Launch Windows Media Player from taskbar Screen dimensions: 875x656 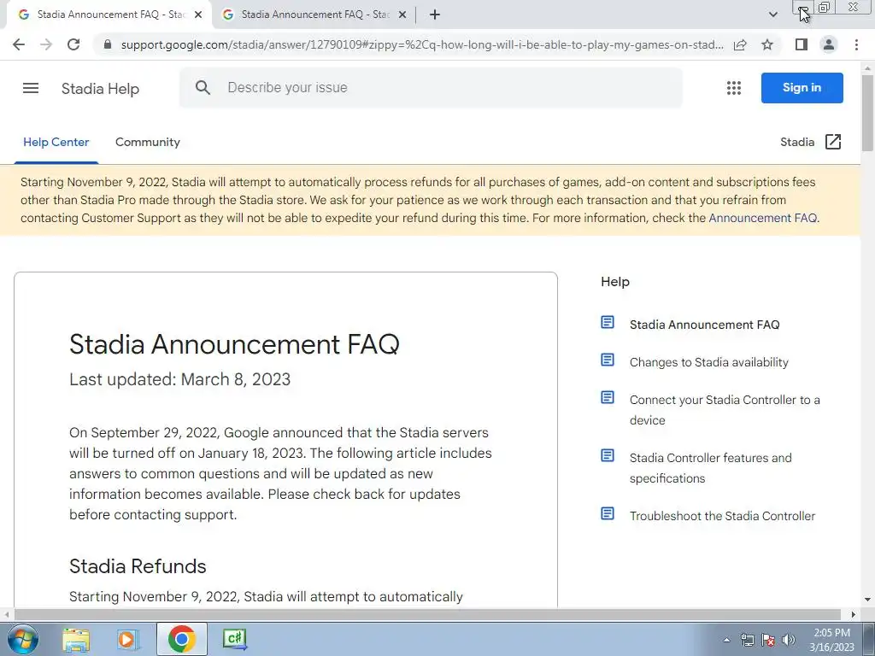(x=127, y=639)
